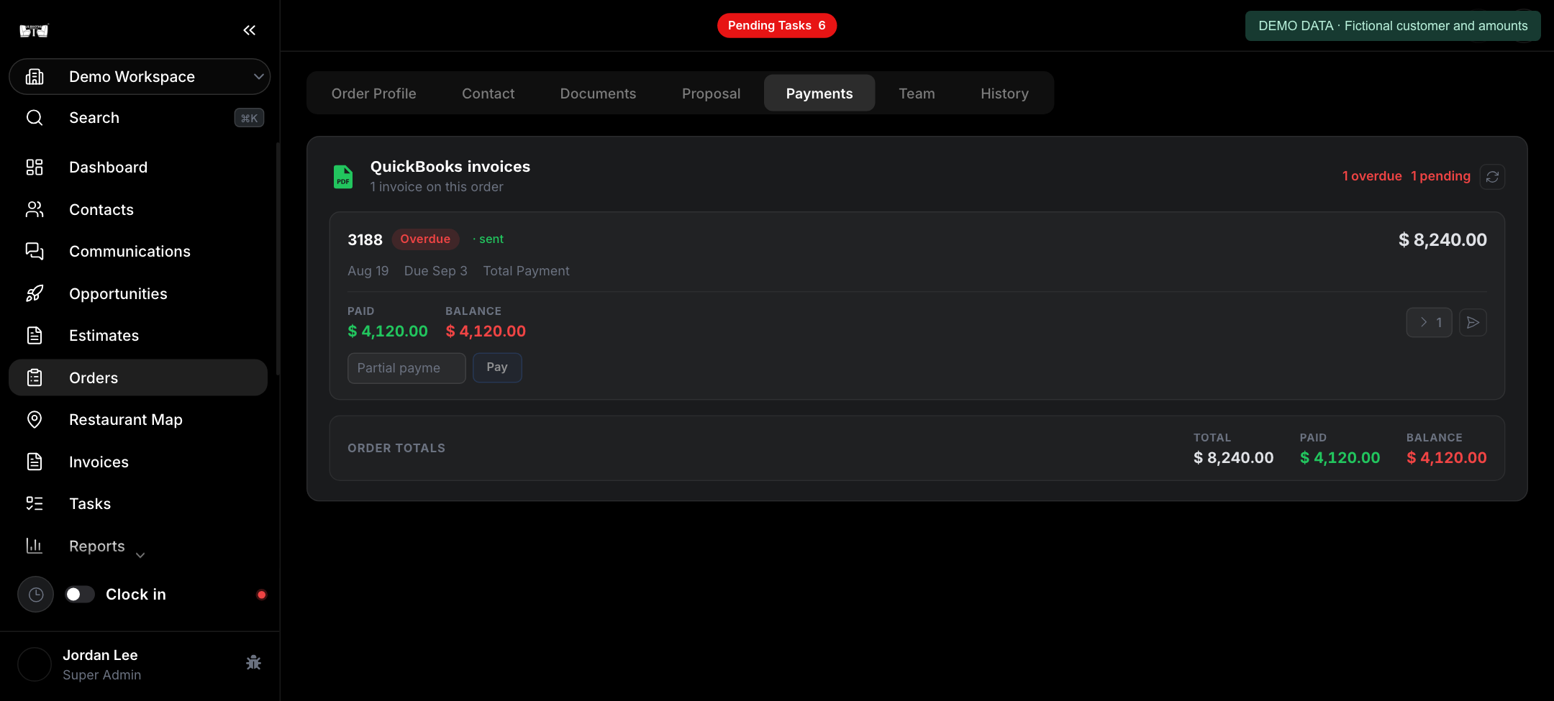The height and width of the screenshot is (701, 1554).
Task: Open Contacts people icon
Action: (x=35, y=209)
